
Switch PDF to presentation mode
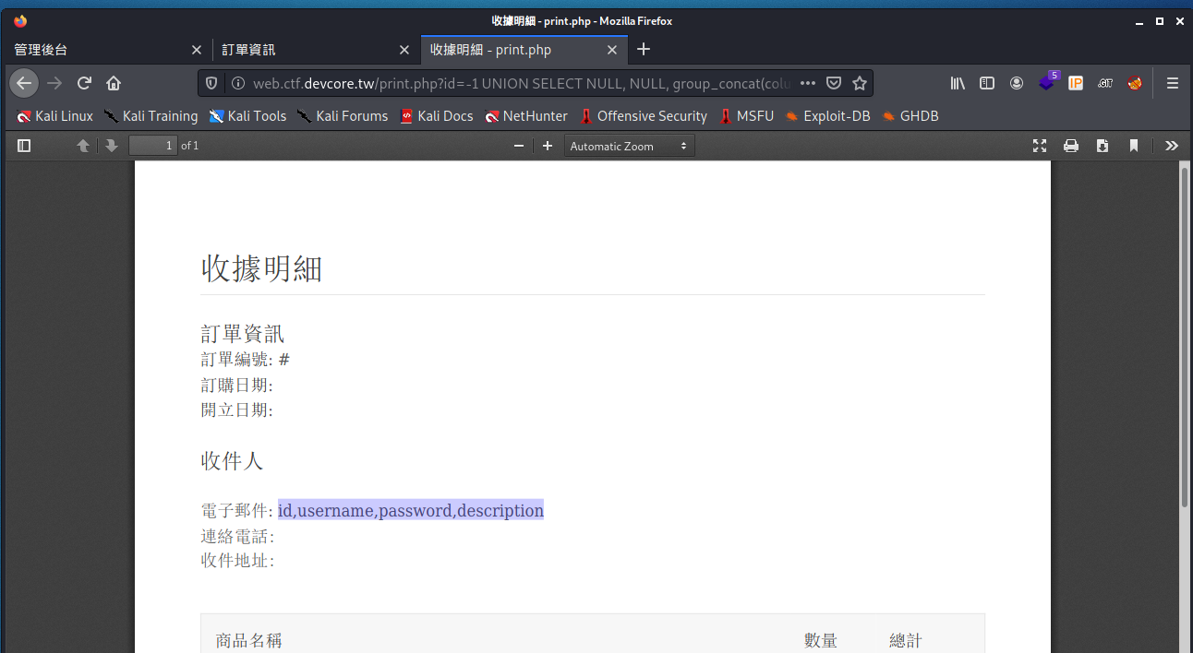(x=1040, y=146)
